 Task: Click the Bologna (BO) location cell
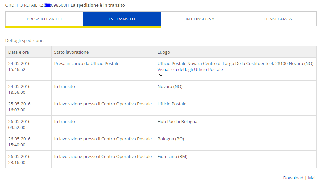tap(171, 139)
